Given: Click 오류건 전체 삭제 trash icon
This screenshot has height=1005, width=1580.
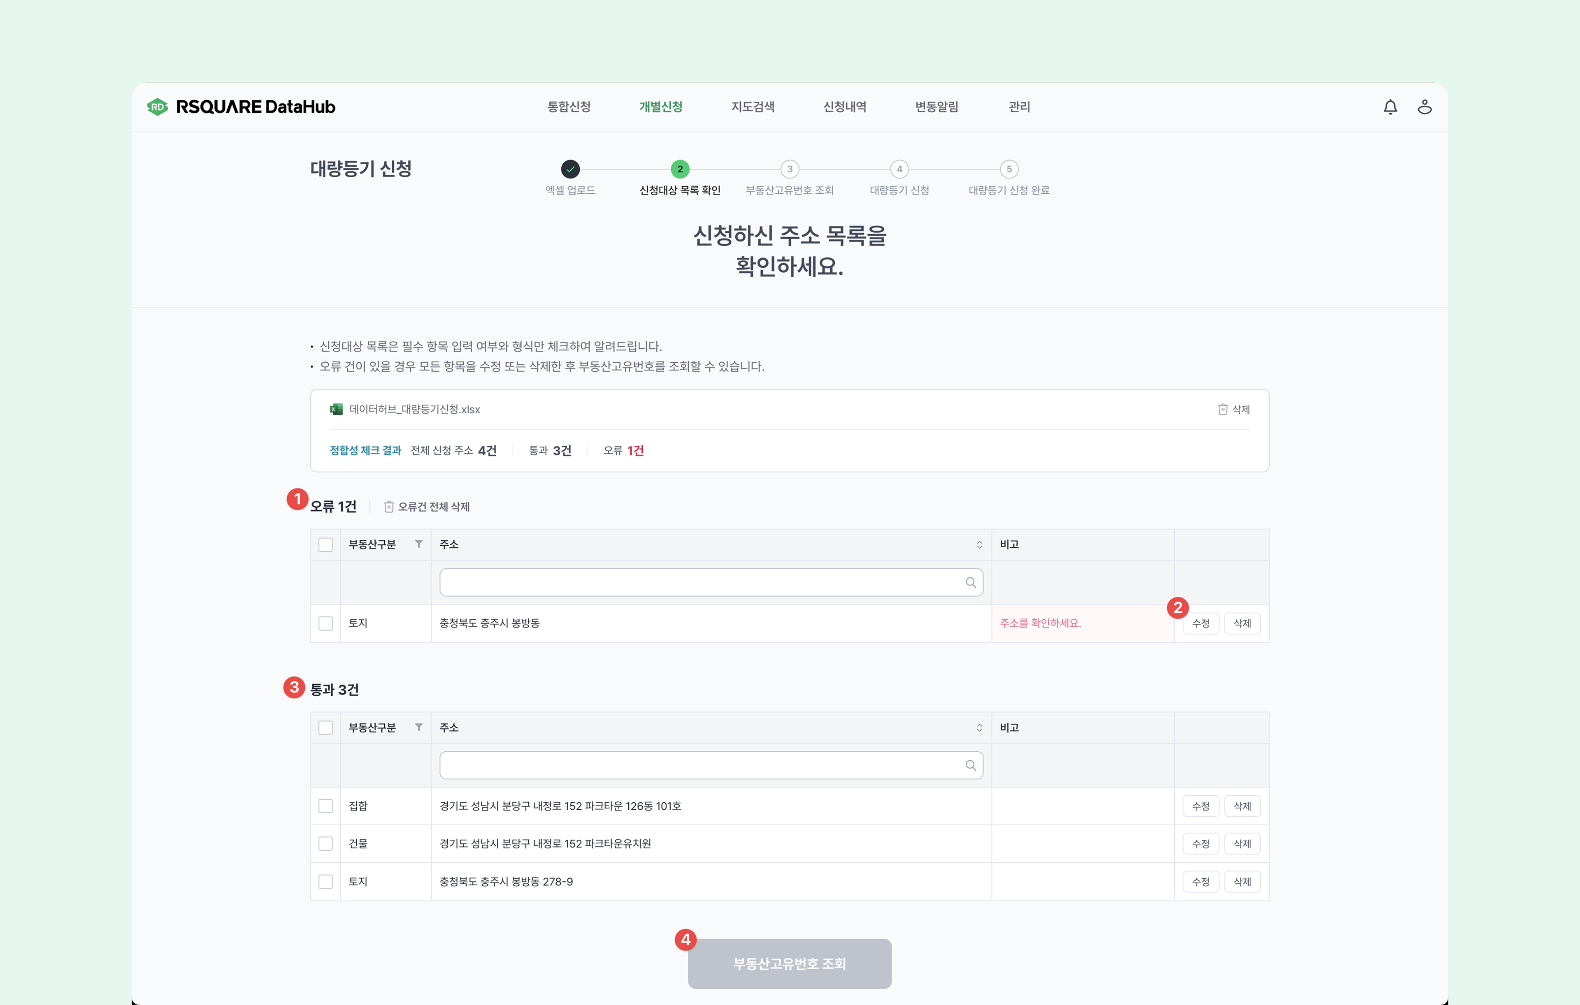Looking at the screenshot, I should [388, 507].
